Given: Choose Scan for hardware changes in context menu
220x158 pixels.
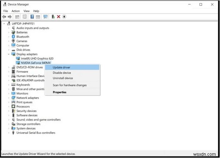Looking at the screenshot, I should (72, 85).
